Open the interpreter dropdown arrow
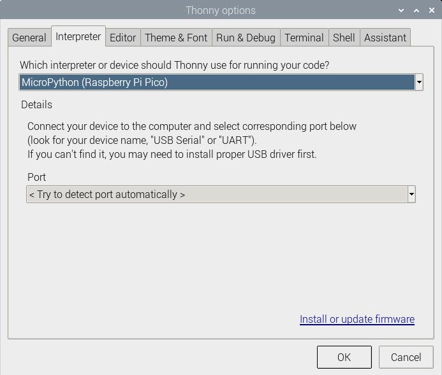Screen dimensions: 442x375 point(419,82)
